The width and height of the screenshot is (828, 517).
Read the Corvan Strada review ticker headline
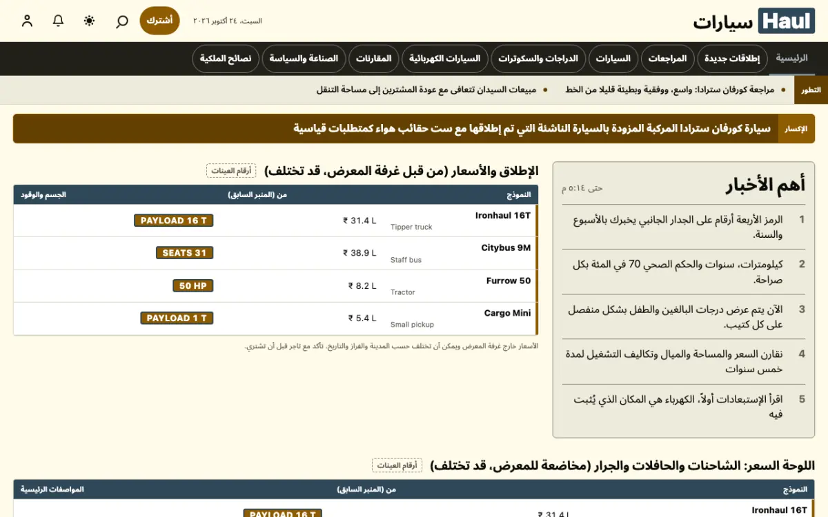pyautogui.click(x=669, y=90)
